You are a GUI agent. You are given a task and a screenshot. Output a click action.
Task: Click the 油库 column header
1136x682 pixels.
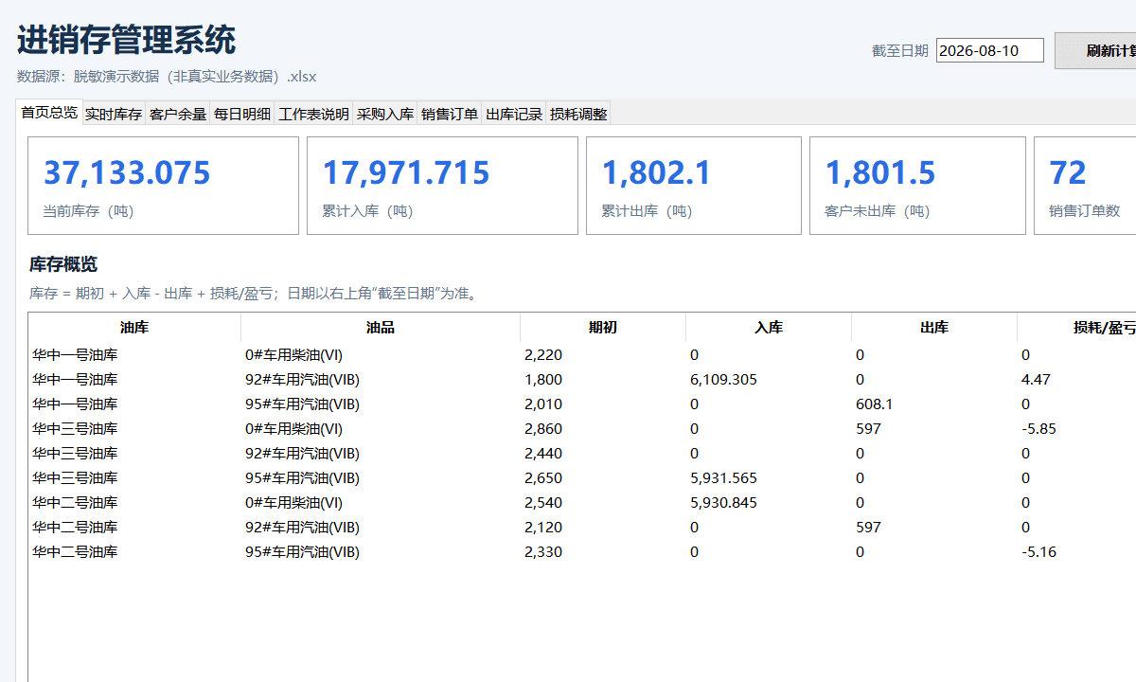pyautogui.click(x=134, y=328)
